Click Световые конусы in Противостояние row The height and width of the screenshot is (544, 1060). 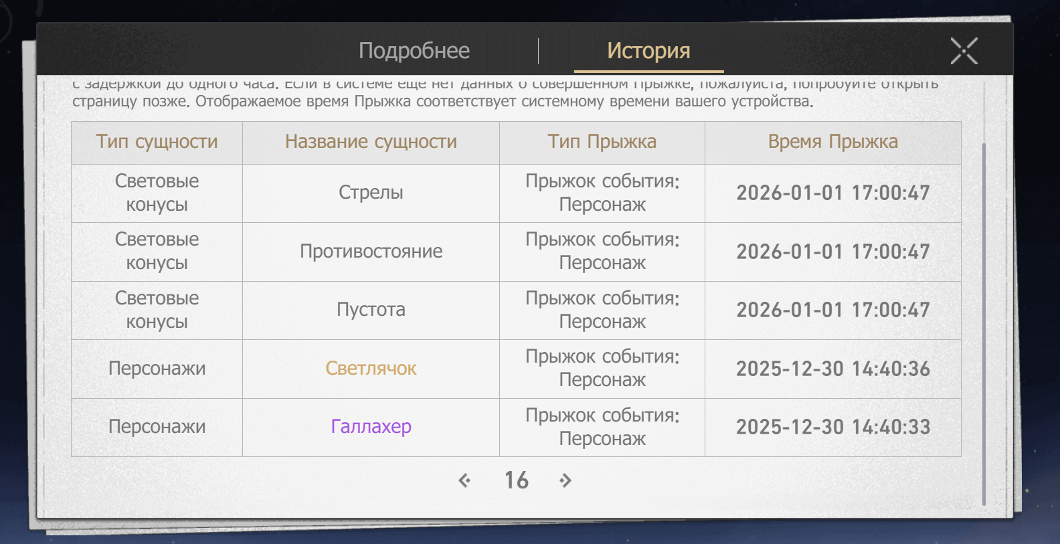pos(157,251)
